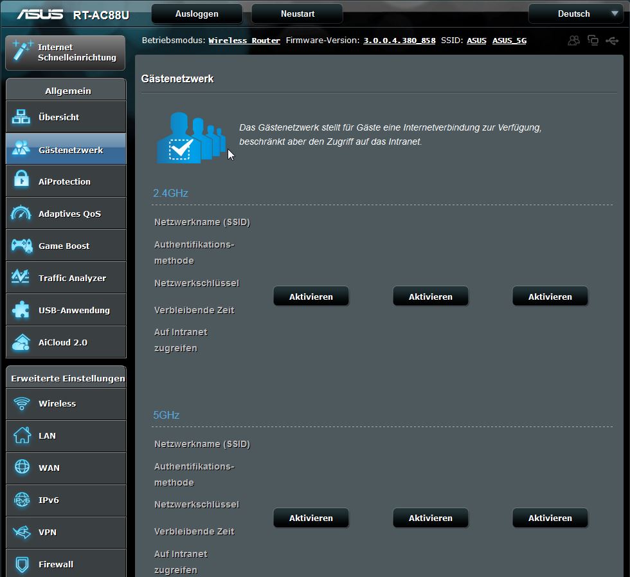
Task: Click the firmware version 3.0.0.4.380_858 link
Action: [399, 41]
